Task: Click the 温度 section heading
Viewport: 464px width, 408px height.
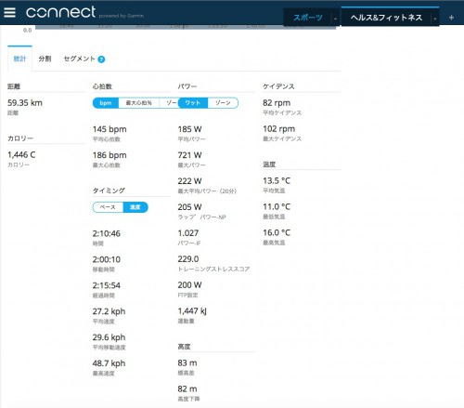Action: tap(269, 165)
